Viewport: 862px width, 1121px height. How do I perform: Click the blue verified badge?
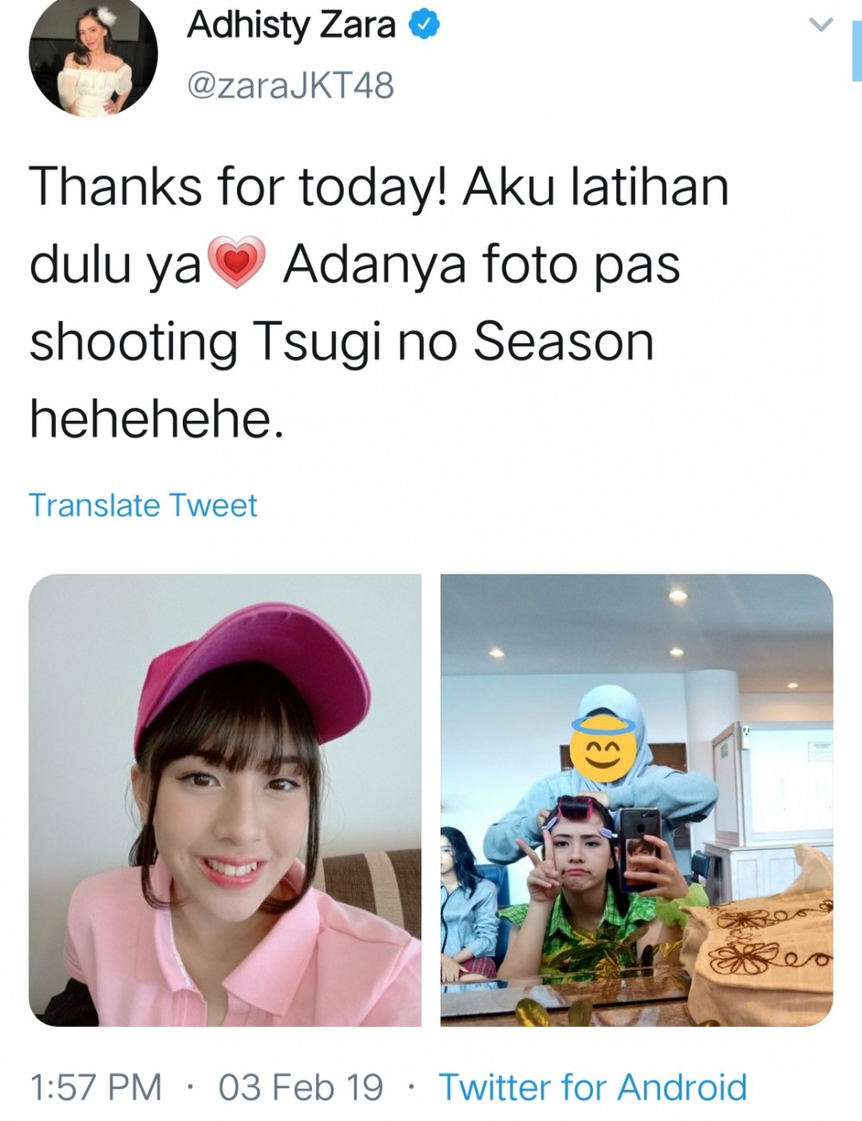coord(423,25)
